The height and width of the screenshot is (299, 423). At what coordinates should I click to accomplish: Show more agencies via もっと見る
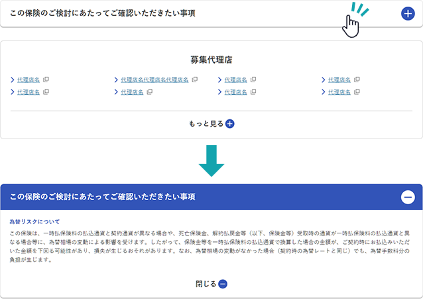click(x=208, y=123)
